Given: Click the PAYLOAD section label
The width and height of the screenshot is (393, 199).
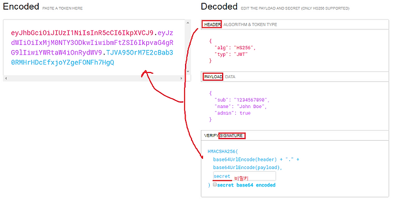Looking at the screenshot, I should click(x=213, y=77).
